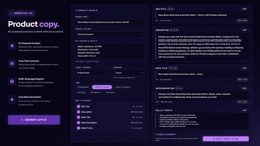This screenshot has height=146, width=260.
Task: Copy the Meta Title output
Action: coord(244,68)
